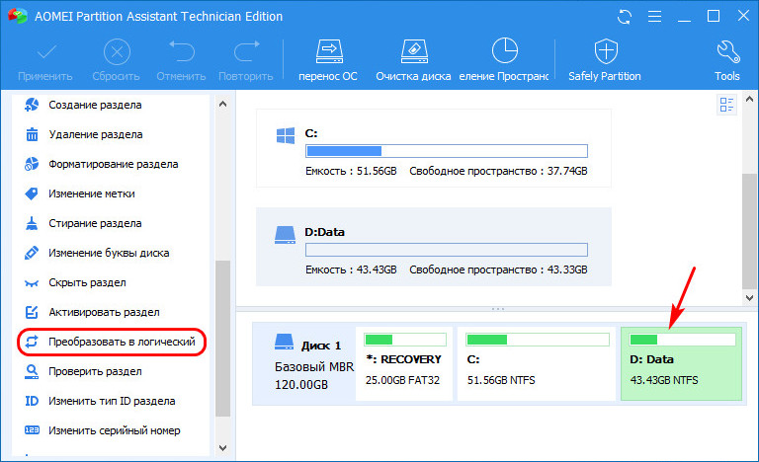The height and width of the screenshot is (462, 759).
Task: Click the 120.00GB disk size text
Action: pyautogui.click(x=301, y=385)
